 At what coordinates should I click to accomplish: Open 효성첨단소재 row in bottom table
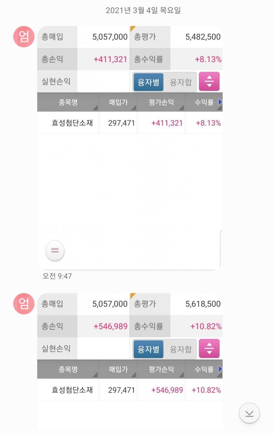(x=72, y=390)
